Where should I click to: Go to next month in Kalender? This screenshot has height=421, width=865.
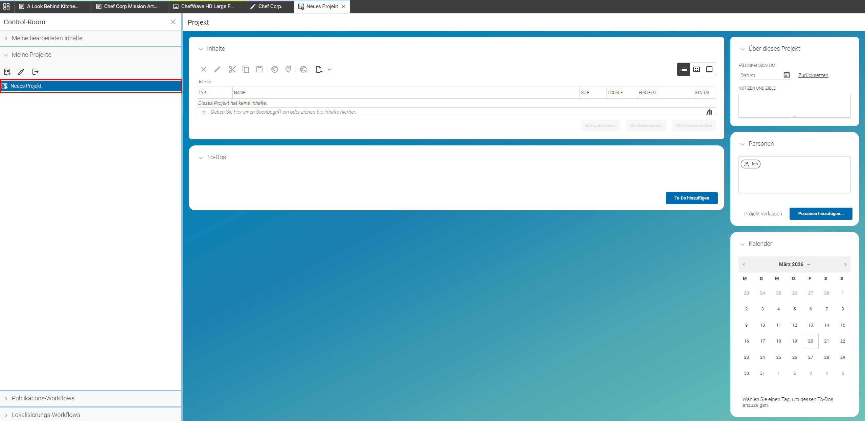[845, 264]
